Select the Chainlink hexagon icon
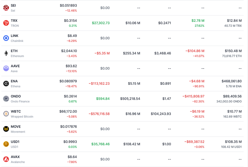The image size is (248, 167). pos(6,38)
